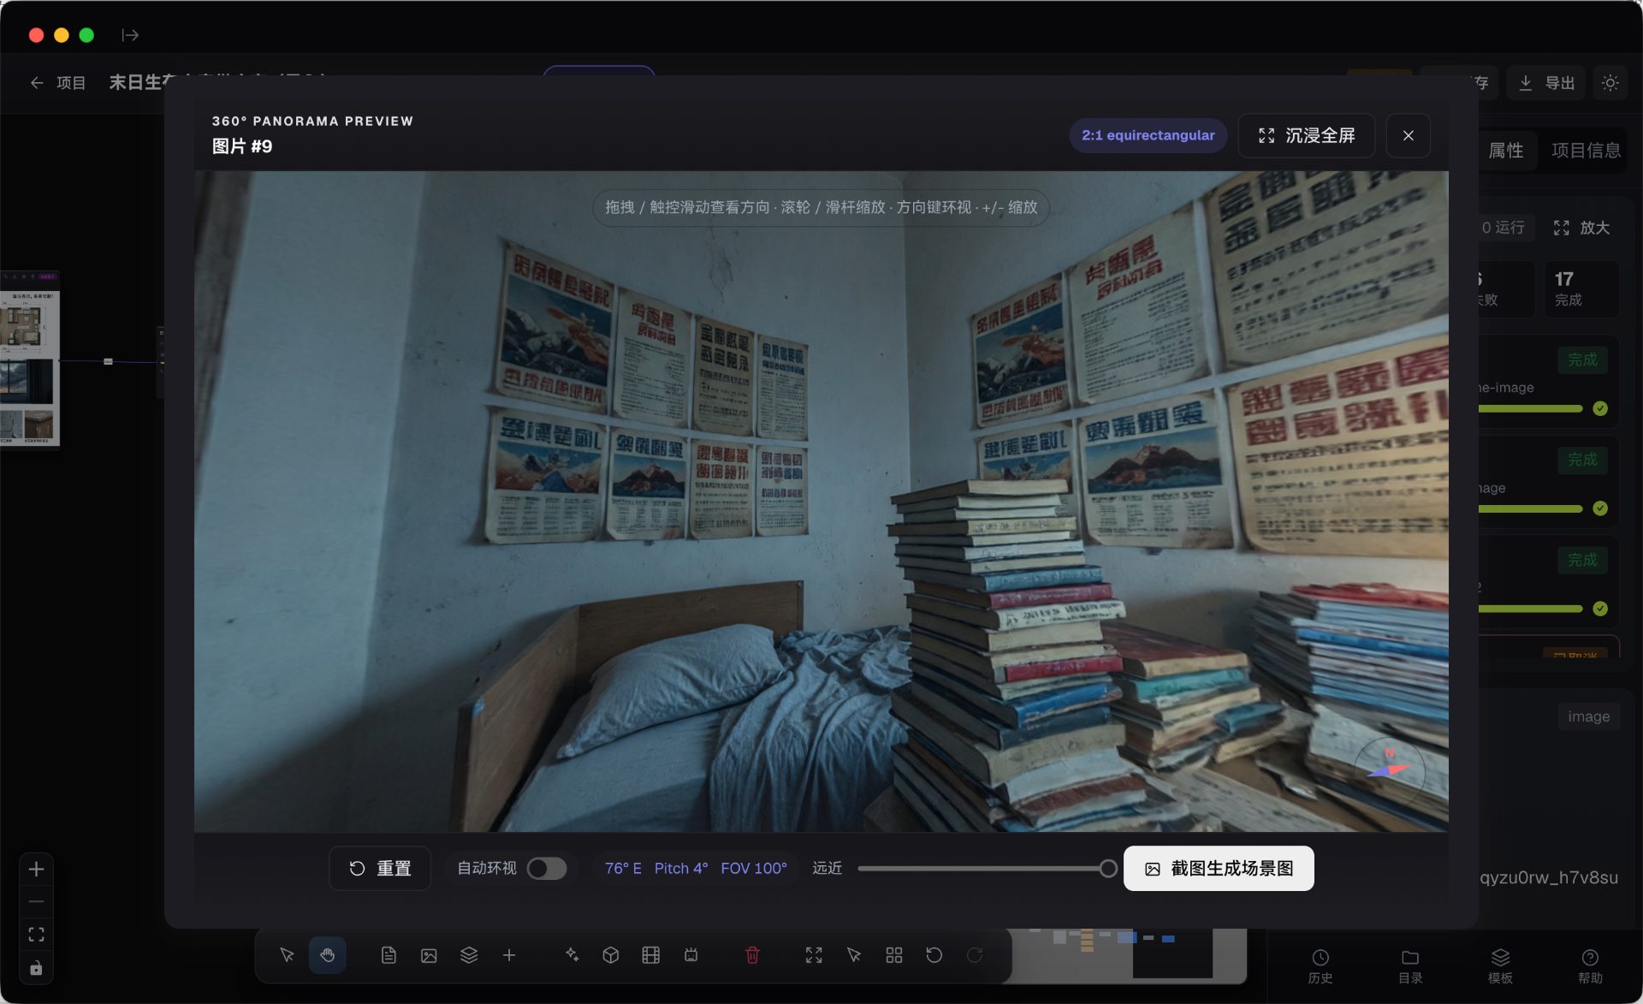Click the plus add icon in bottom toolbar
This screenshot has height=1004, width=1643.
tap(509, 955)
